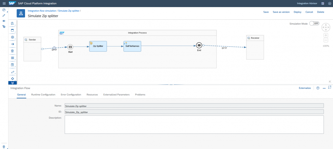Viewport: 333px width, 149px height.
Task: Select the Zip Splitter step
Action: [x=98, y=46]
